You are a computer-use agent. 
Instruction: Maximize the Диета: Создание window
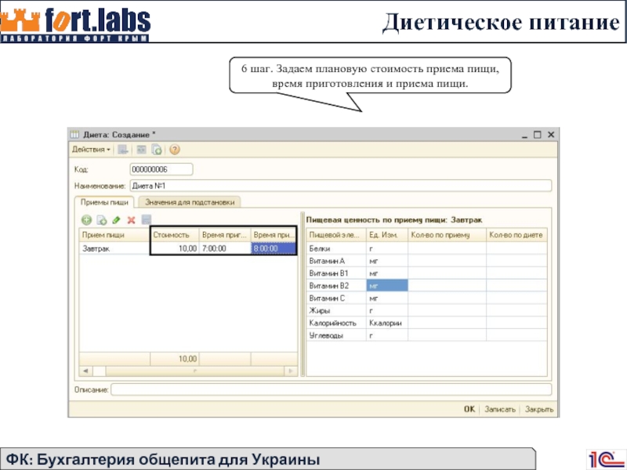(x=538, y=135)
